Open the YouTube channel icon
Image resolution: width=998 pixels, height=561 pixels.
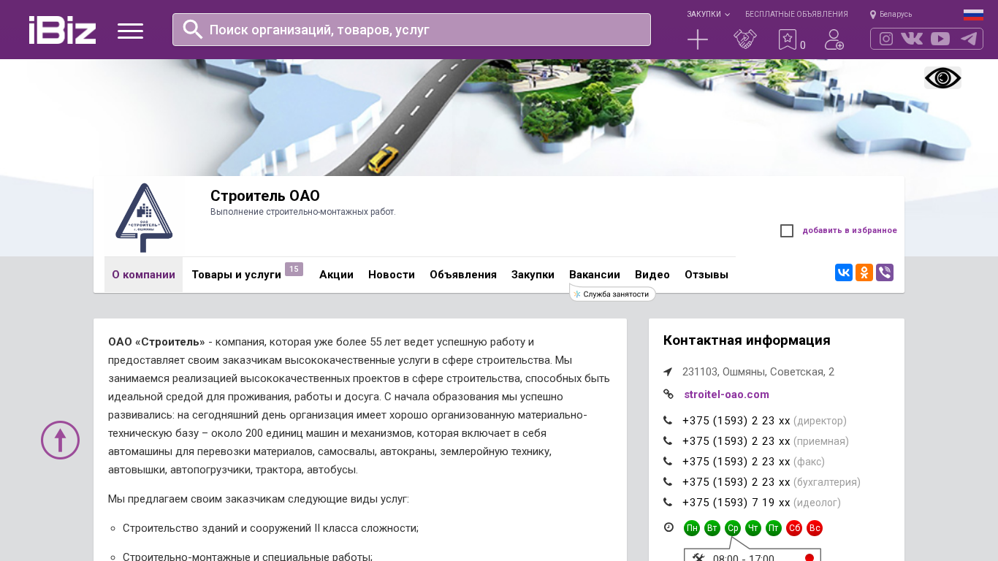click(x=940, y=39)
